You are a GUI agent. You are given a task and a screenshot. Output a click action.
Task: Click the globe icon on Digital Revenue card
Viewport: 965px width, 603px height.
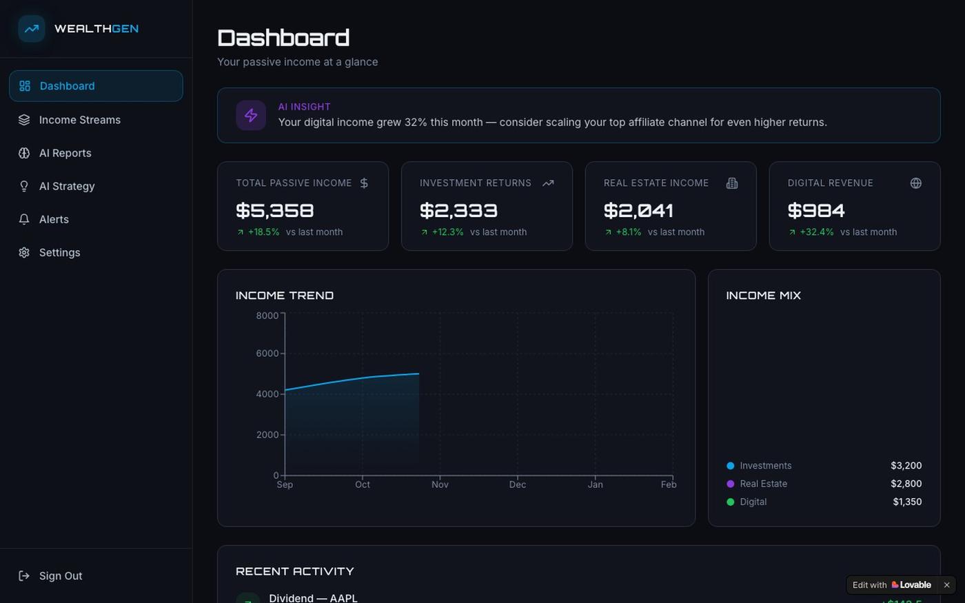pos(916,183)
